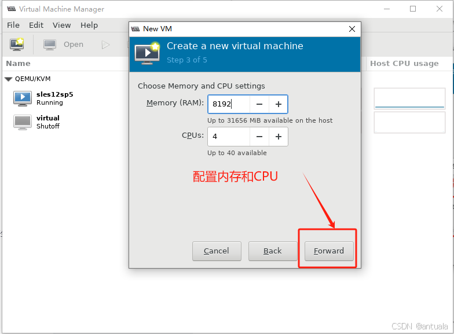This screenshot has height=334, width=454.
Task: Go back with the Back button
Action: coord(273,251)
